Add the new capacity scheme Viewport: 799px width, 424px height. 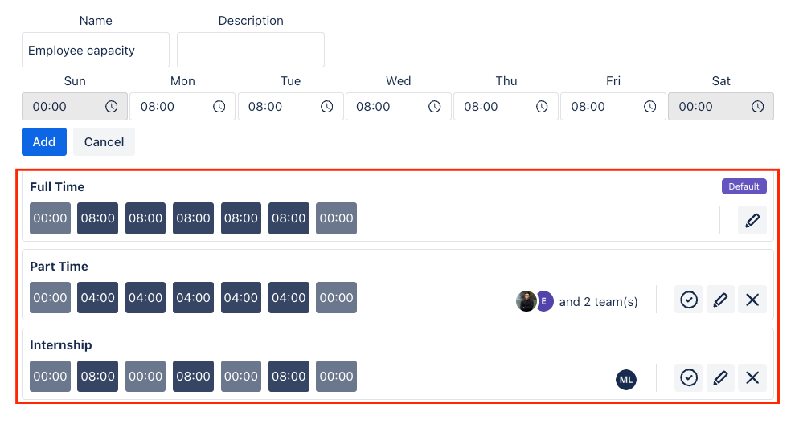click(44, 141)
